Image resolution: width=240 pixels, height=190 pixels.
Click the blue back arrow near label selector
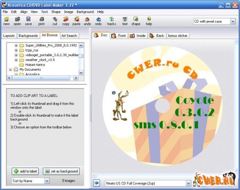click(96, 183)
